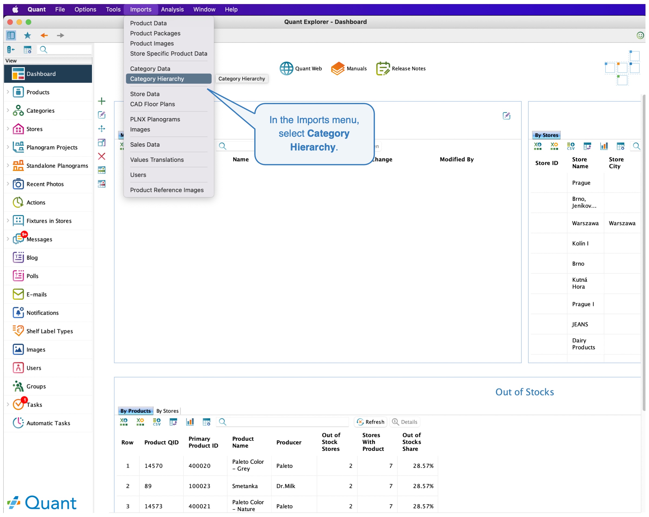Screen dimensions: 649x517
Task: Click the Refresh button
Action: [x=371, y=422]
